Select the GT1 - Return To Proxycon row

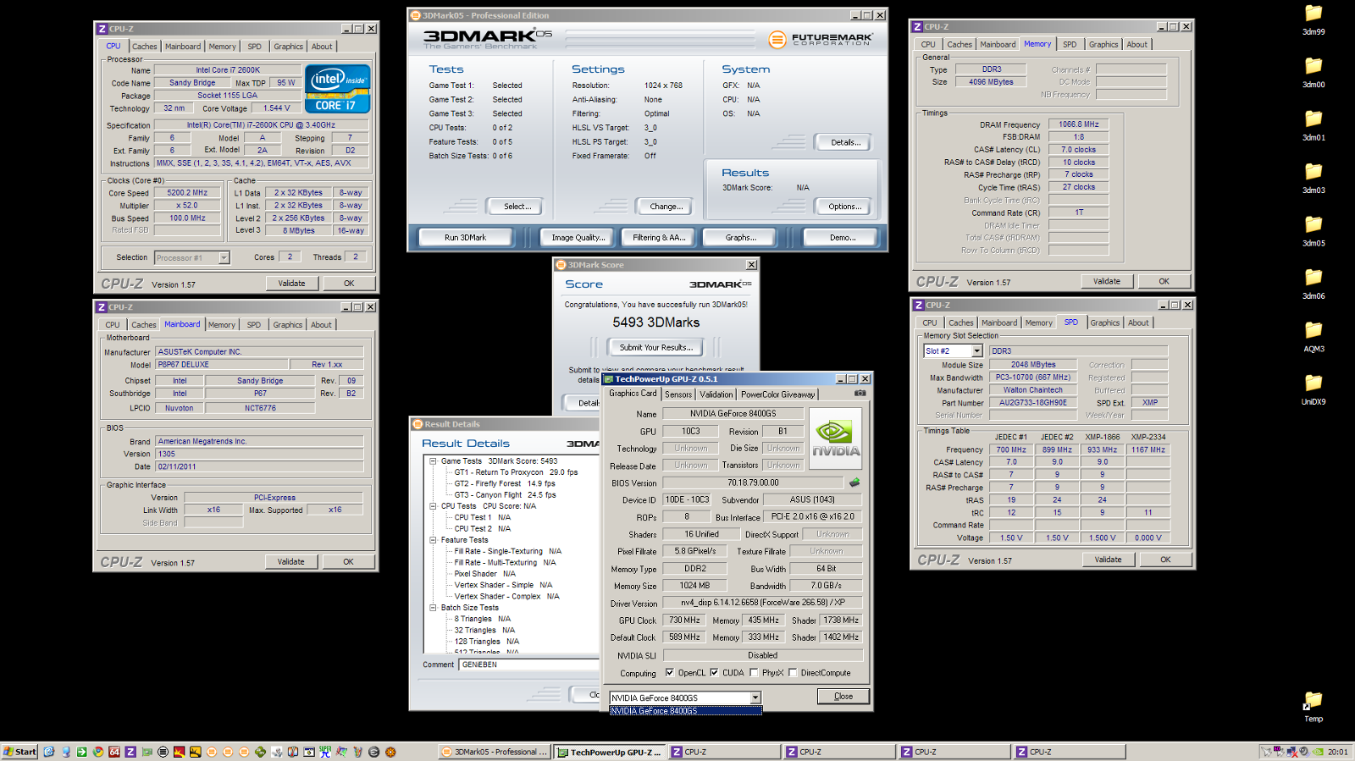click(x=516, y=472)
